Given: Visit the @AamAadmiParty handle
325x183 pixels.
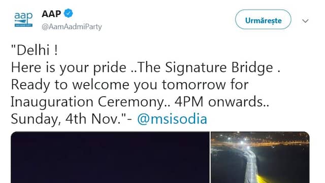Looking at the screenshot, I should click(x=72, y=27).
